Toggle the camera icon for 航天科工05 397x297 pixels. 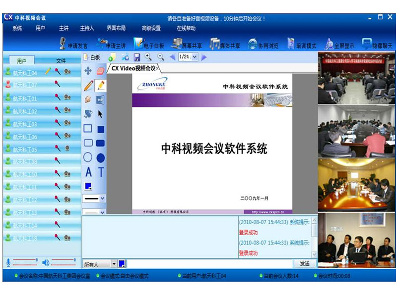pyautogui.click(x=67, y=148)
